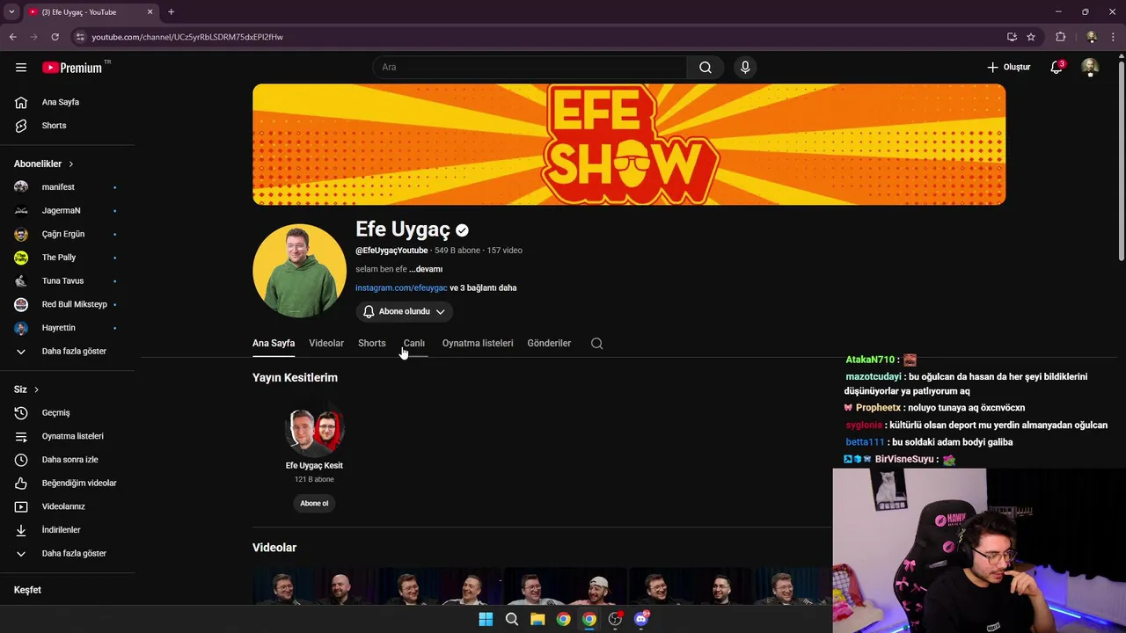Viewport: 1126px width, 633px height.
Task: Click the search box labeled Ara
Action: pyautogui.click(x=530, y=68)
